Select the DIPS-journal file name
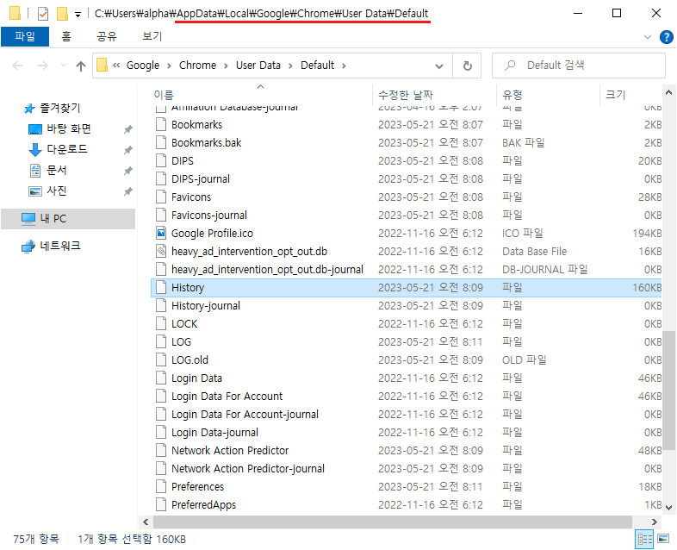Viewport: 677px width, 550px height. click(201, 178)
